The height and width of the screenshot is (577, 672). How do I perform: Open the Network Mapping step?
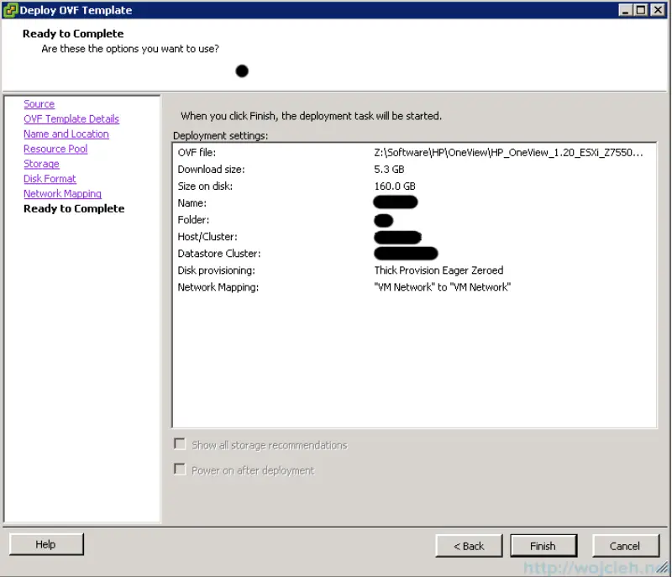[x=62, y=193]
